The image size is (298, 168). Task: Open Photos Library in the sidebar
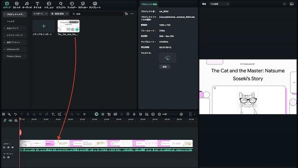(x=15, y=56)
